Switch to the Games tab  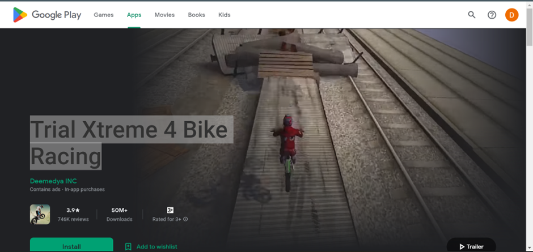point(103,15)
